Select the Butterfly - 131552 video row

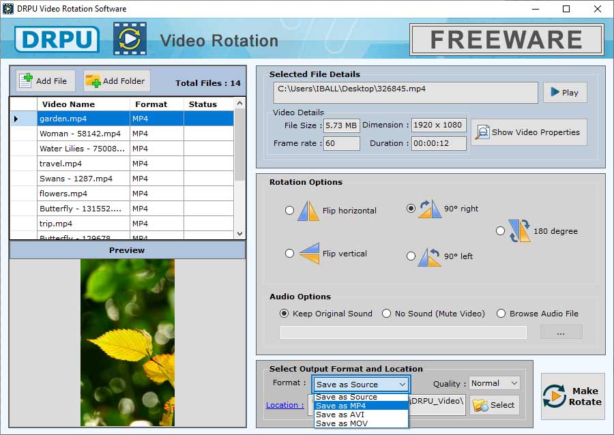[x=122, y=209]
